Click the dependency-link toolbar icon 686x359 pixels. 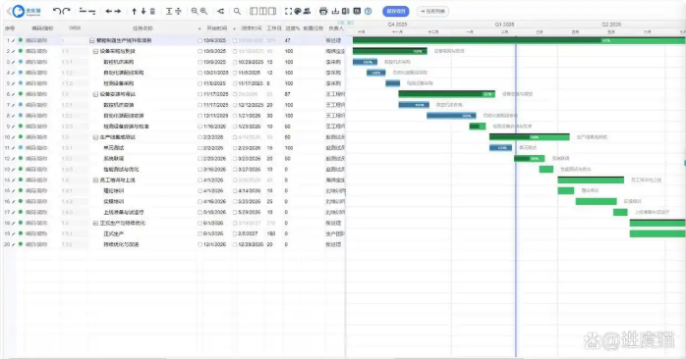221,11
